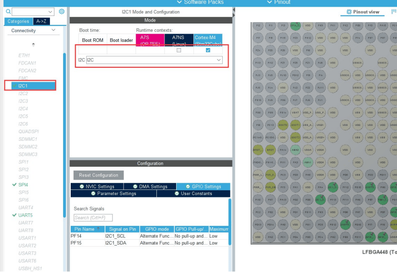Click the Signal on Pin column header
The width and height of the screenshot is (397, 272).
(x=122, y=229)
